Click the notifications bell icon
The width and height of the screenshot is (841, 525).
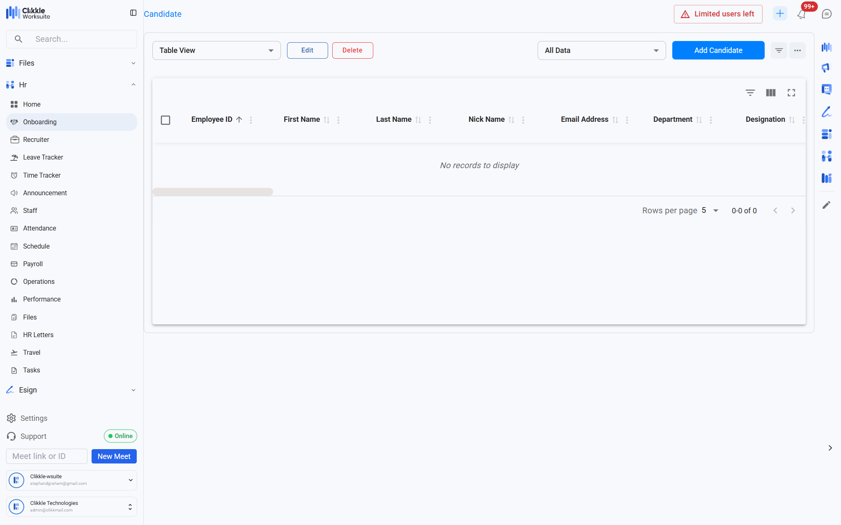(801, 14)
